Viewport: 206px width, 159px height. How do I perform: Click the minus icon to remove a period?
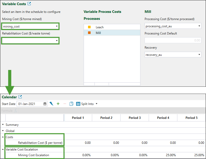coord(65,104)
